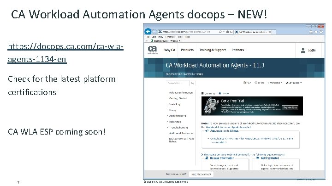Screen dimensions: 332x186
Task: Expand the Using tree item
Action: [x=167, y=110]
